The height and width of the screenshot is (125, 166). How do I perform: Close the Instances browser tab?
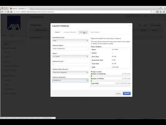click(x=28, y=9)
